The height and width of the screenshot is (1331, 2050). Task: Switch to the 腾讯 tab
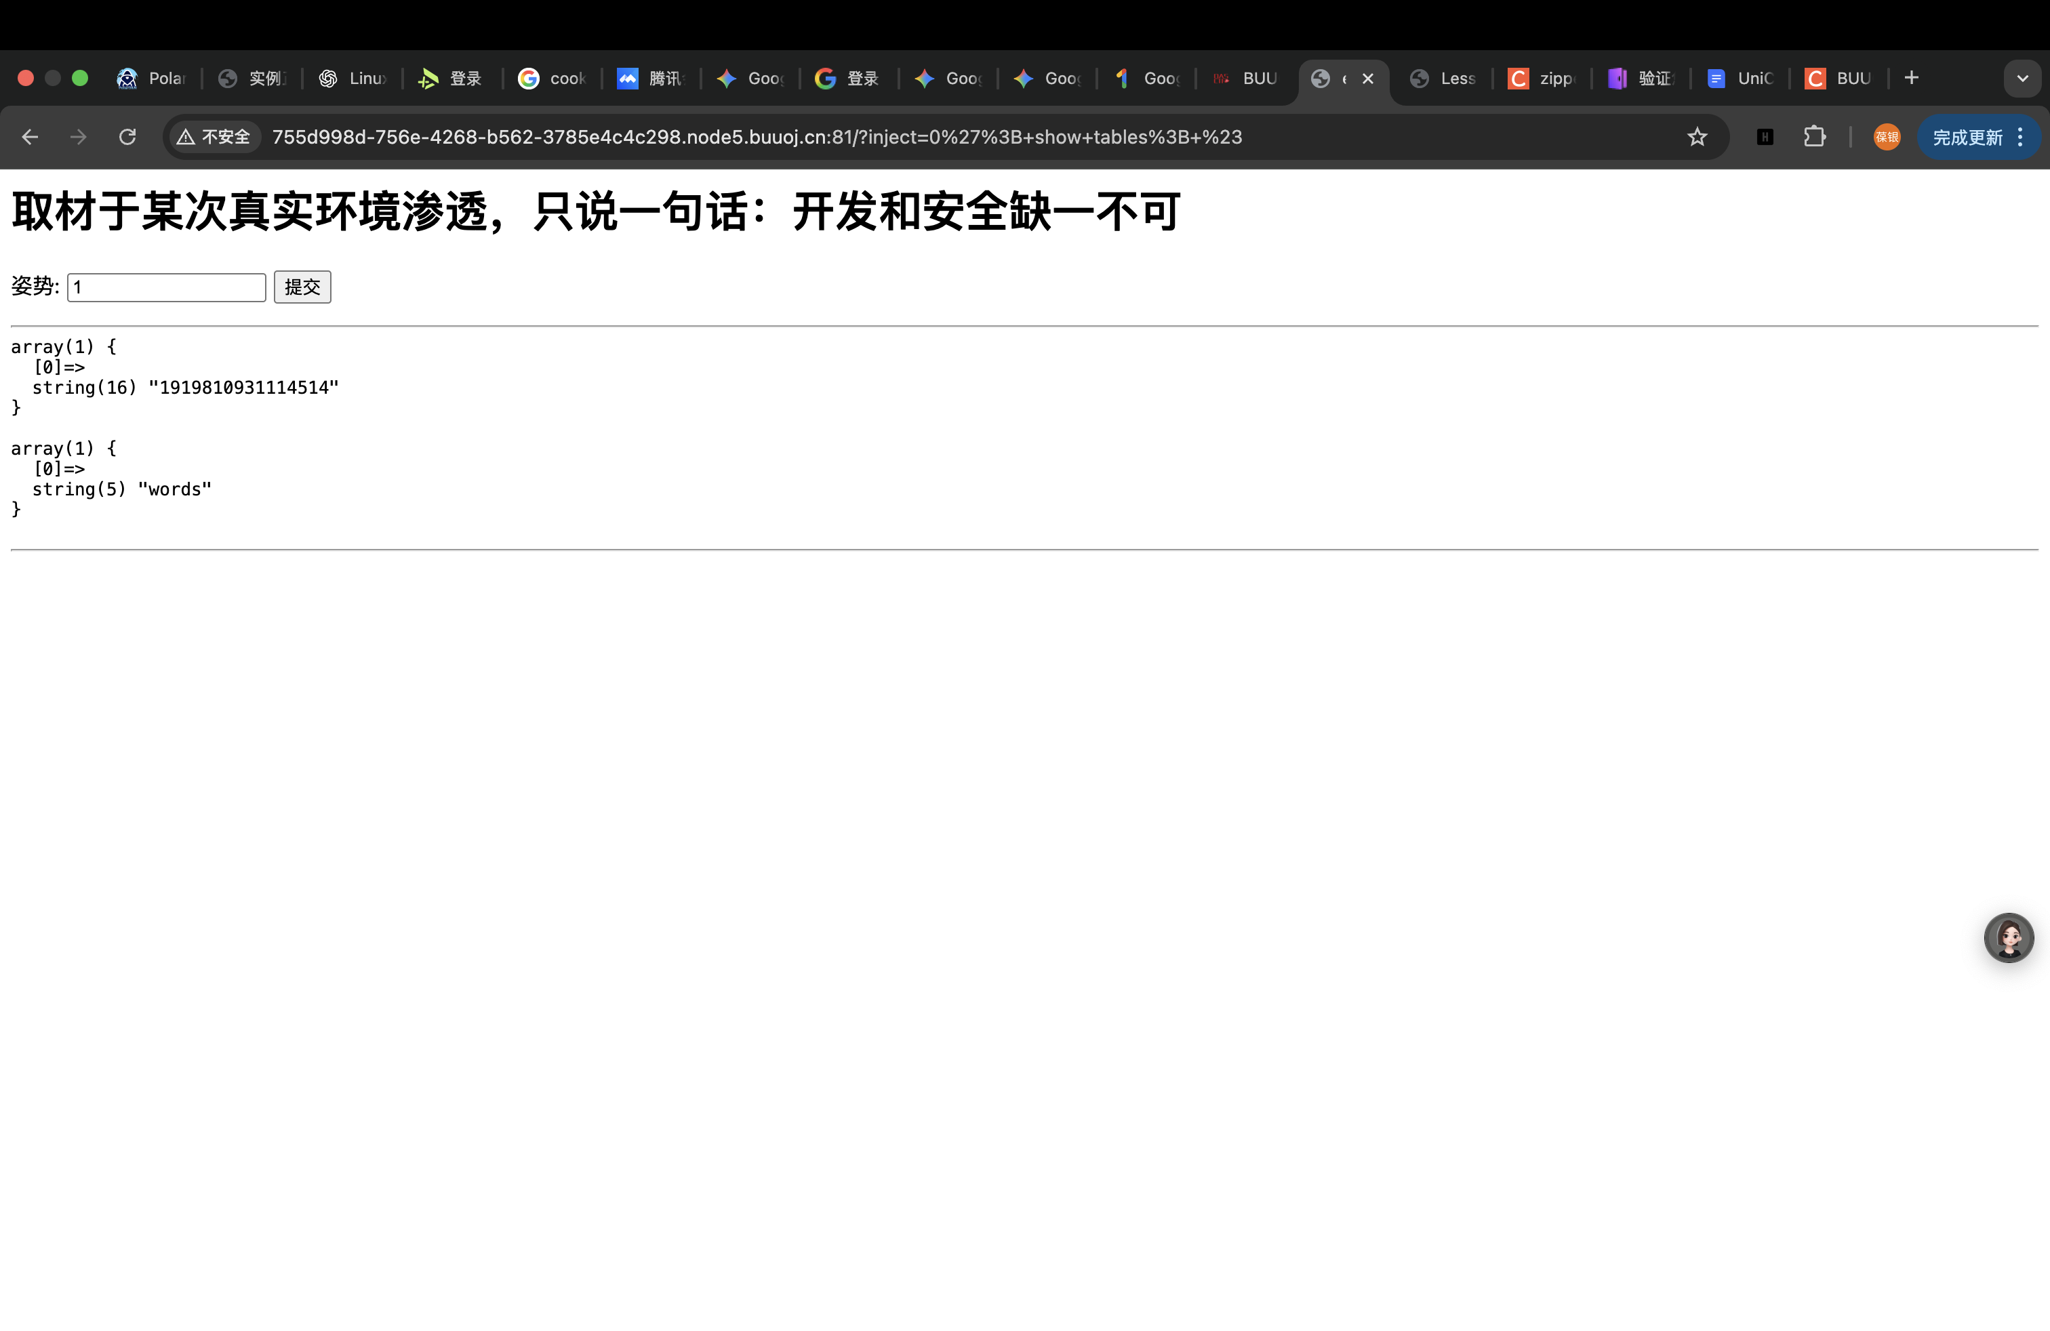click(x=650, y=79)
